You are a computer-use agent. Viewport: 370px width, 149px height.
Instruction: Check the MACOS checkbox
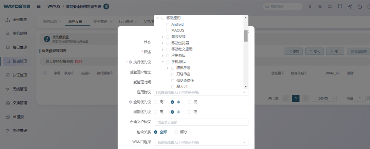point(168,31)
